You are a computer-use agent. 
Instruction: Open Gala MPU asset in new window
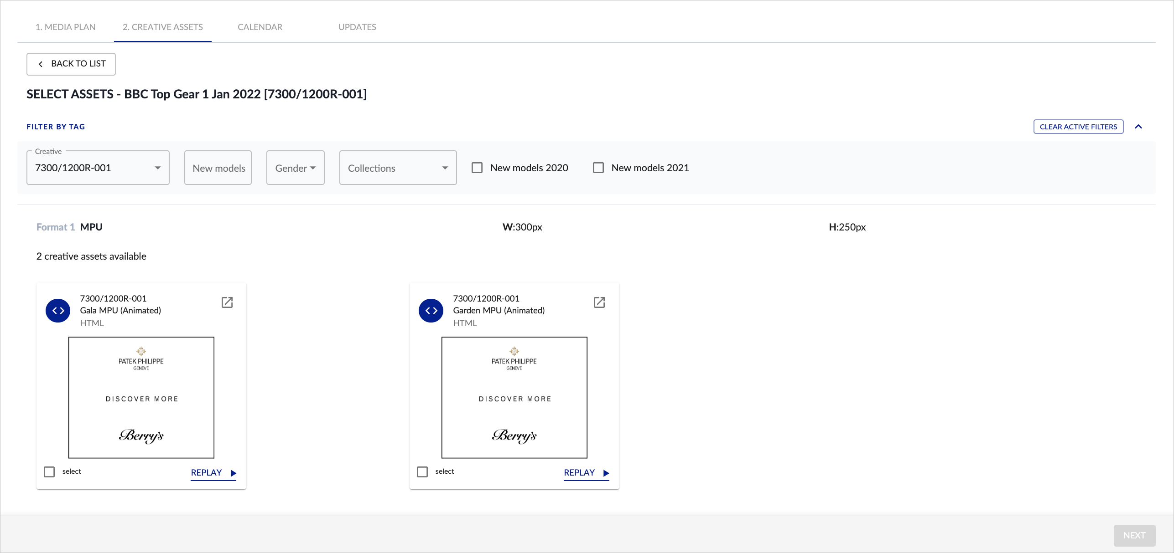coord(227,302)
